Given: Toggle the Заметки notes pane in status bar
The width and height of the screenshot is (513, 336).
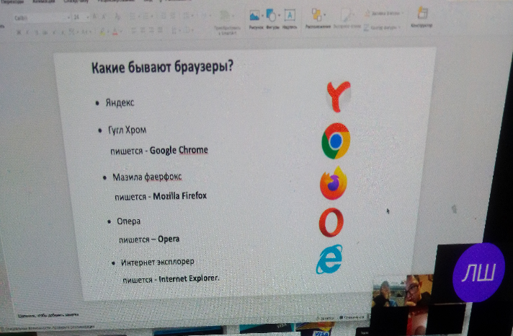Looking at the screenshot, I should pos(326,317).
